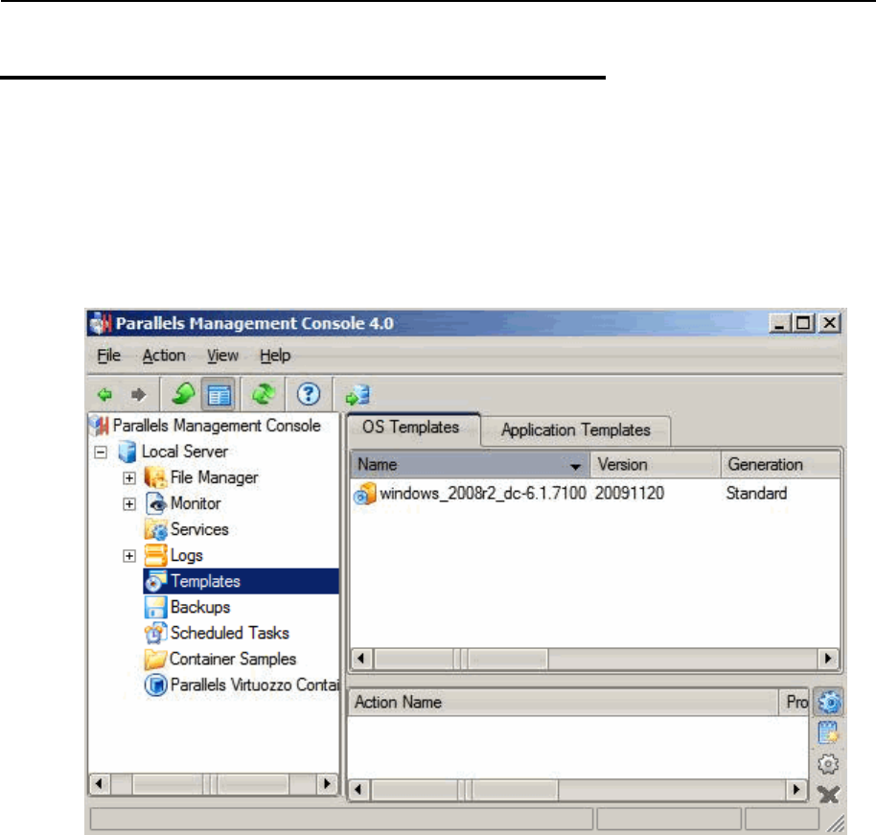
Task: Click the Local Server icon in tree
Action: click(x=127, y=452)
